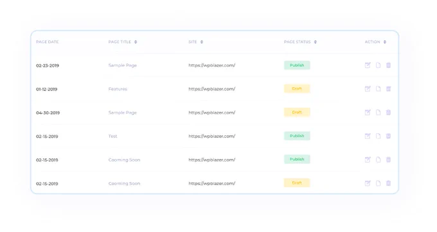The height and width of the screenshot is (232, 437).
Task: Click the wpblazer.com URL in Features row
Action: pos(212,89)
